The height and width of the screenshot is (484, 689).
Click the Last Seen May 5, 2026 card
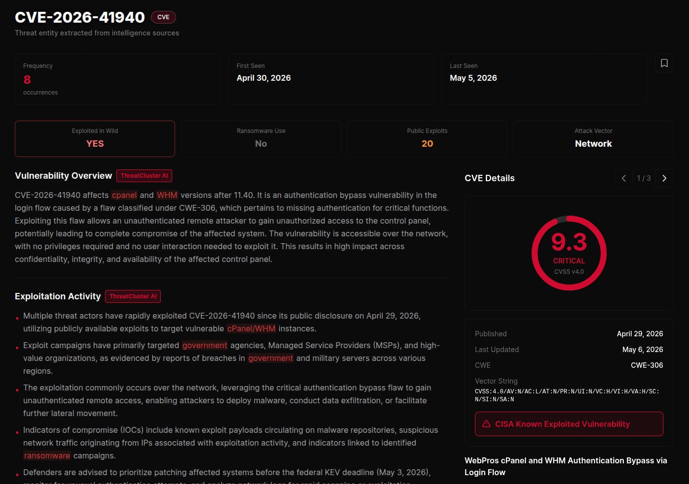(x=544, y=79)
